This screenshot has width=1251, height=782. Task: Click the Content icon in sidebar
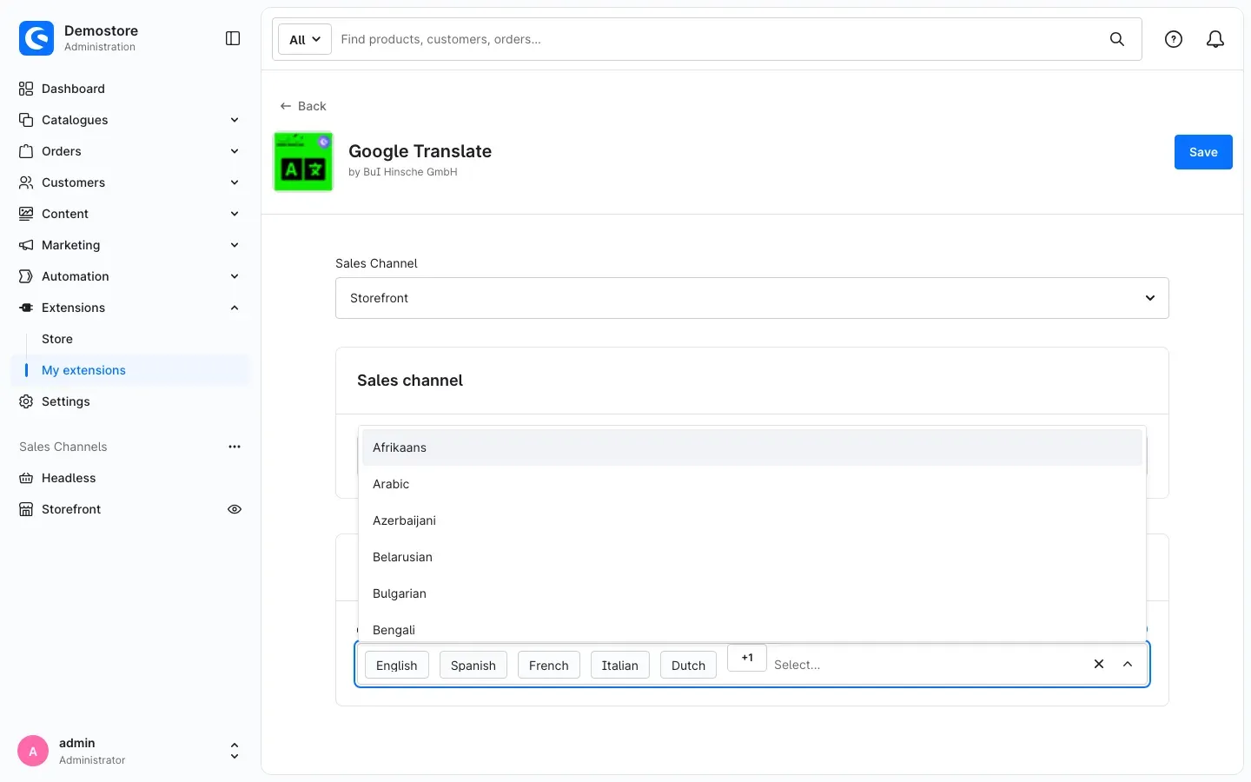coord(26,214)
